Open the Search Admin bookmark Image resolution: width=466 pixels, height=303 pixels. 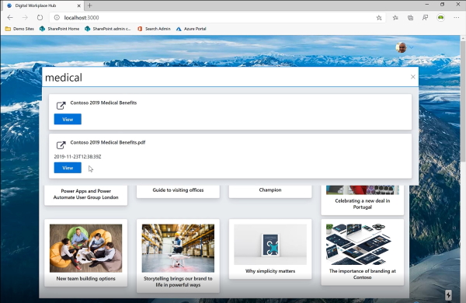pyautogui.click(x=154, y=29)
